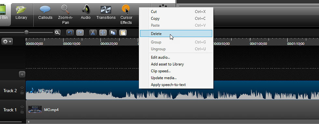Open the Zoom-n-Pan tool

(x=65, y=15)
